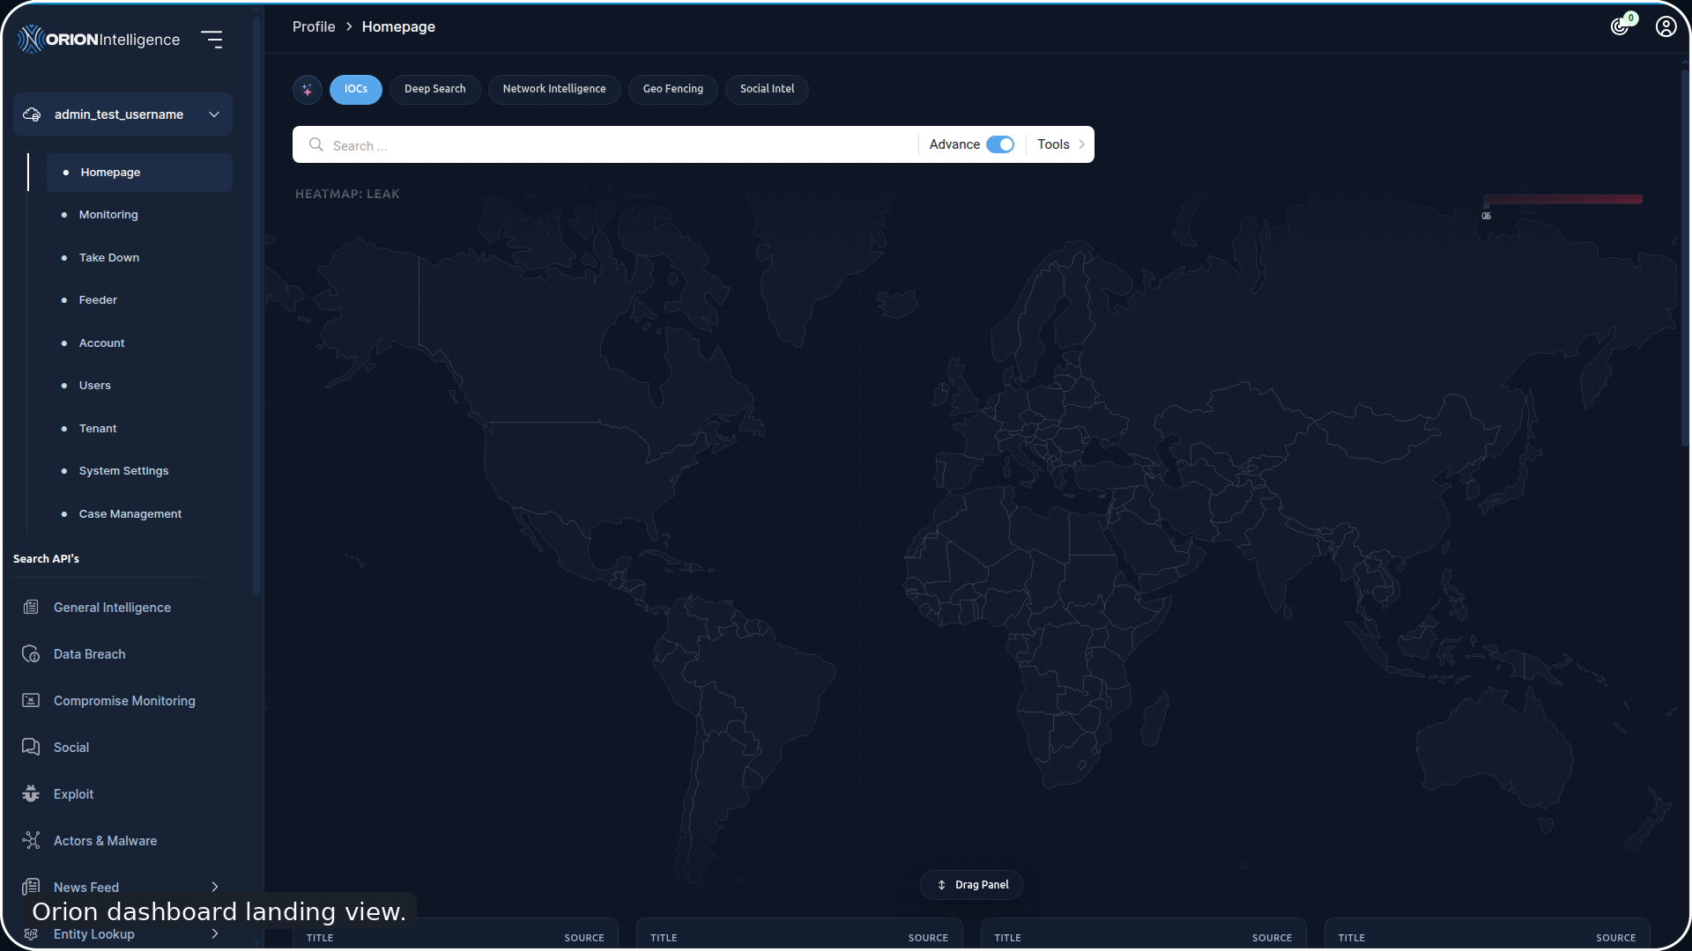The image size is (1692, 951).
Task: Click the heatmap red legend bar
Action: 1562,199
